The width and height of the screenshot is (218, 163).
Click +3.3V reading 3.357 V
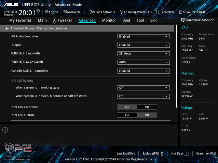coord(185,130)
